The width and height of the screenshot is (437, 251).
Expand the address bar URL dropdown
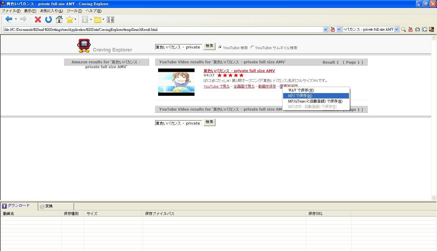coord(326,29)
